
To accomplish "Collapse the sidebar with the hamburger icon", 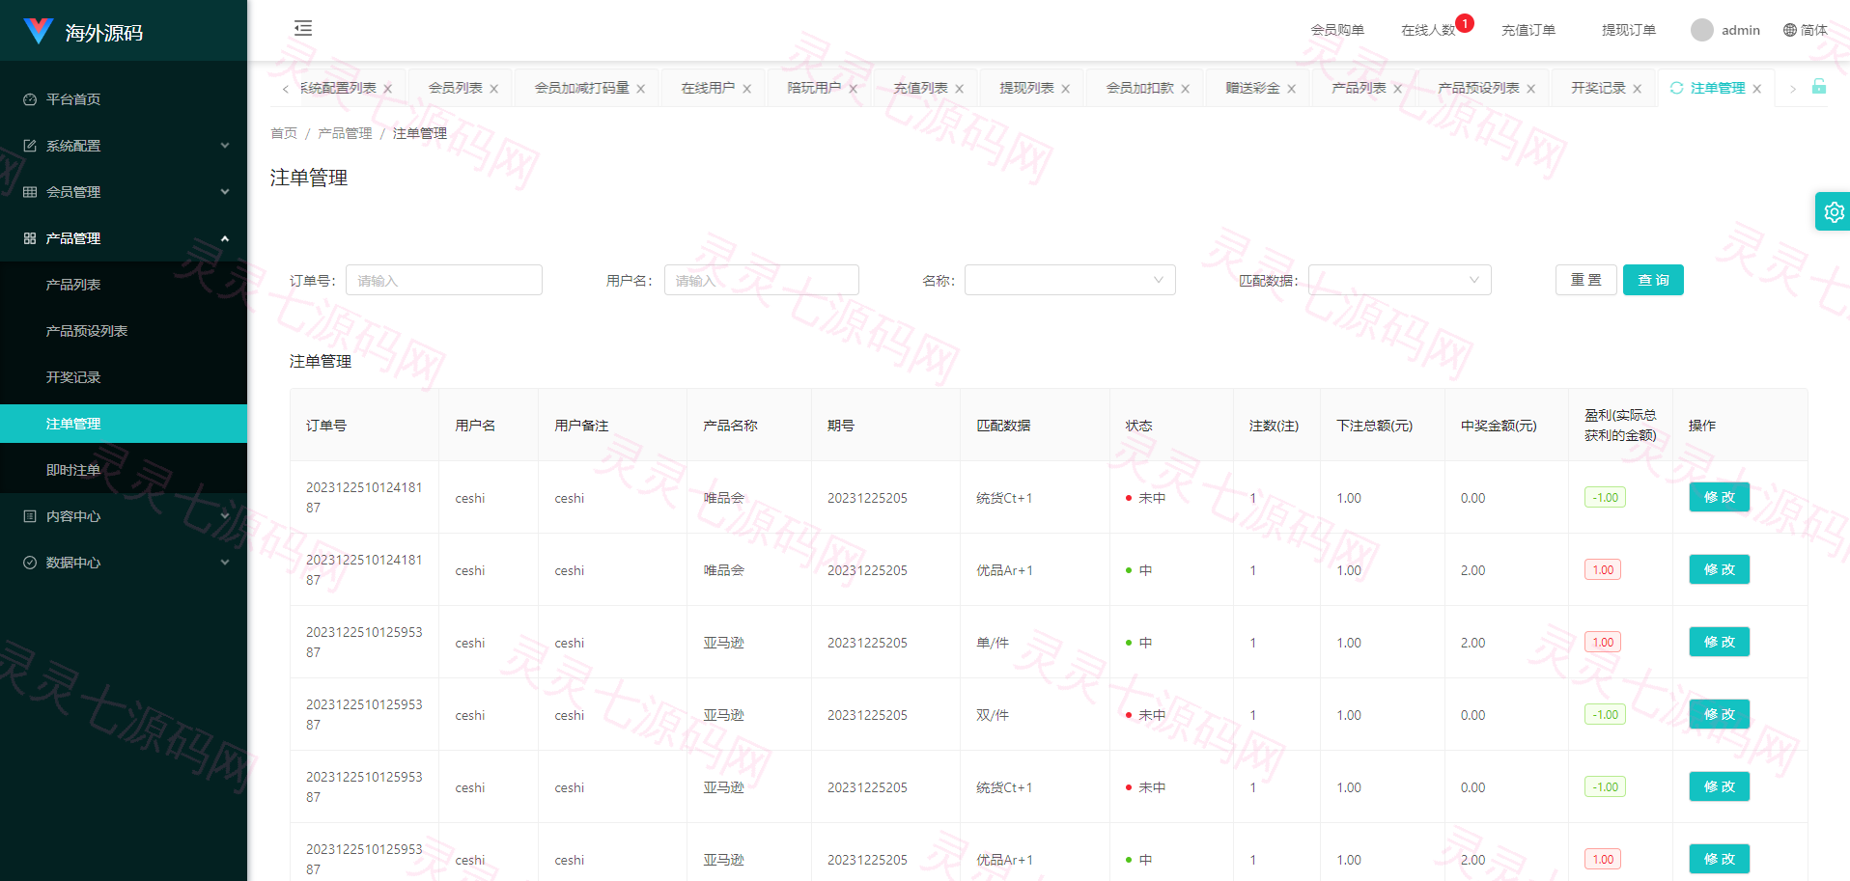I will 303,28.
